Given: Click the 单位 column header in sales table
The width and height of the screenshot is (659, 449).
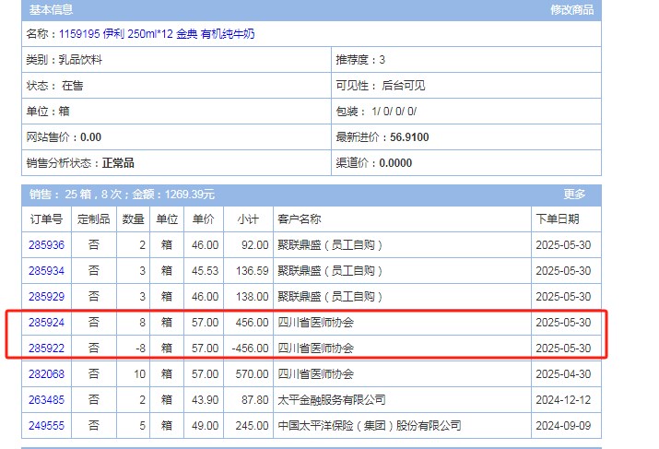Looking at the screenshot, I should 167,219.
